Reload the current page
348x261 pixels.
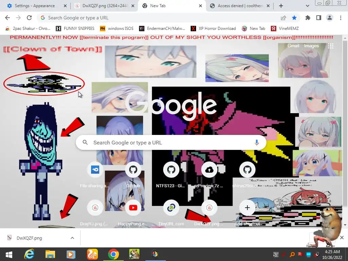(x=29, y=18)
